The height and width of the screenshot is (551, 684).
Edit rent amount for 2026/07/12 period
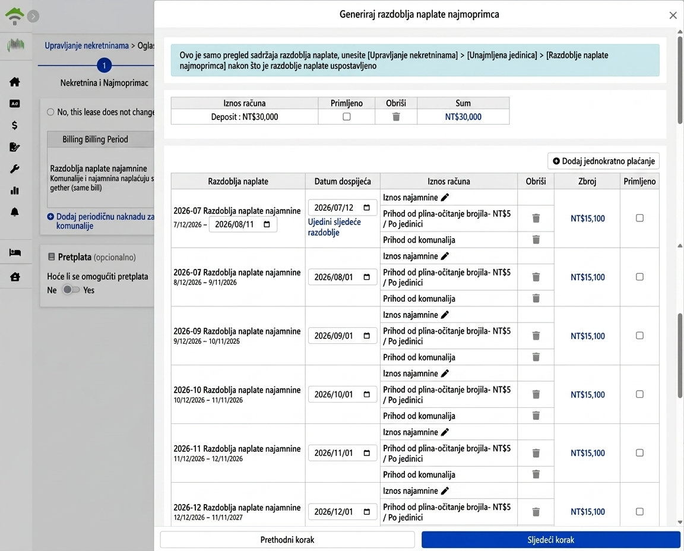[x=445, y=198]
